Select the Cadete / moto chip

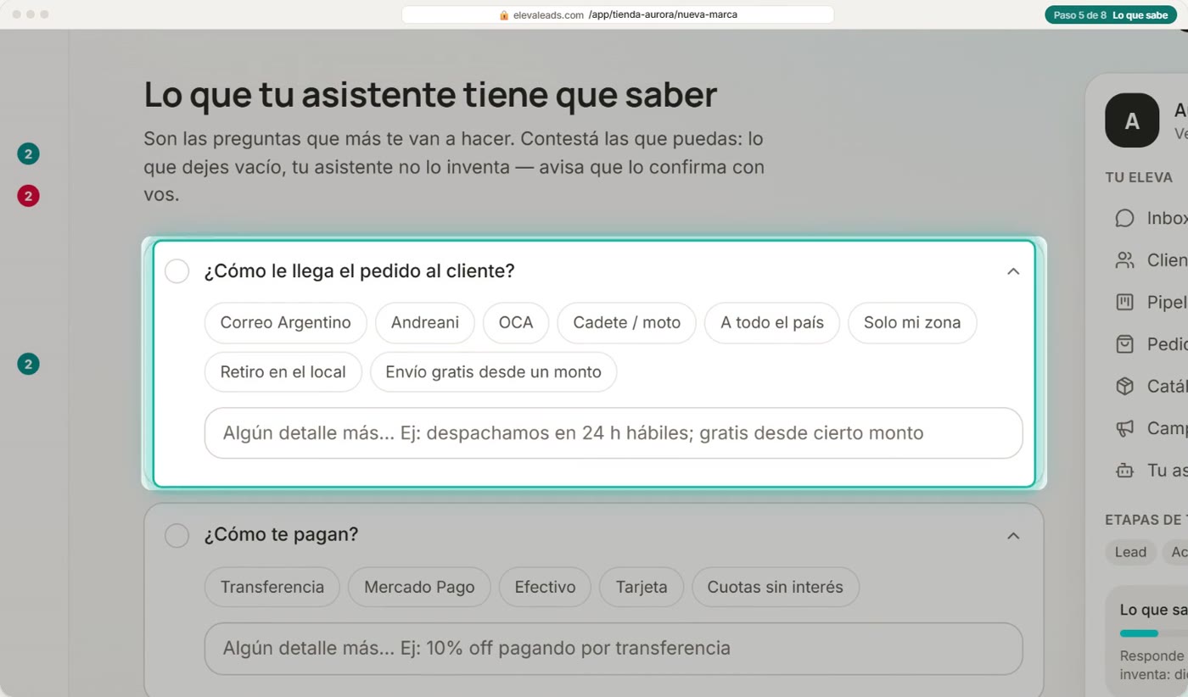(627, 323)
